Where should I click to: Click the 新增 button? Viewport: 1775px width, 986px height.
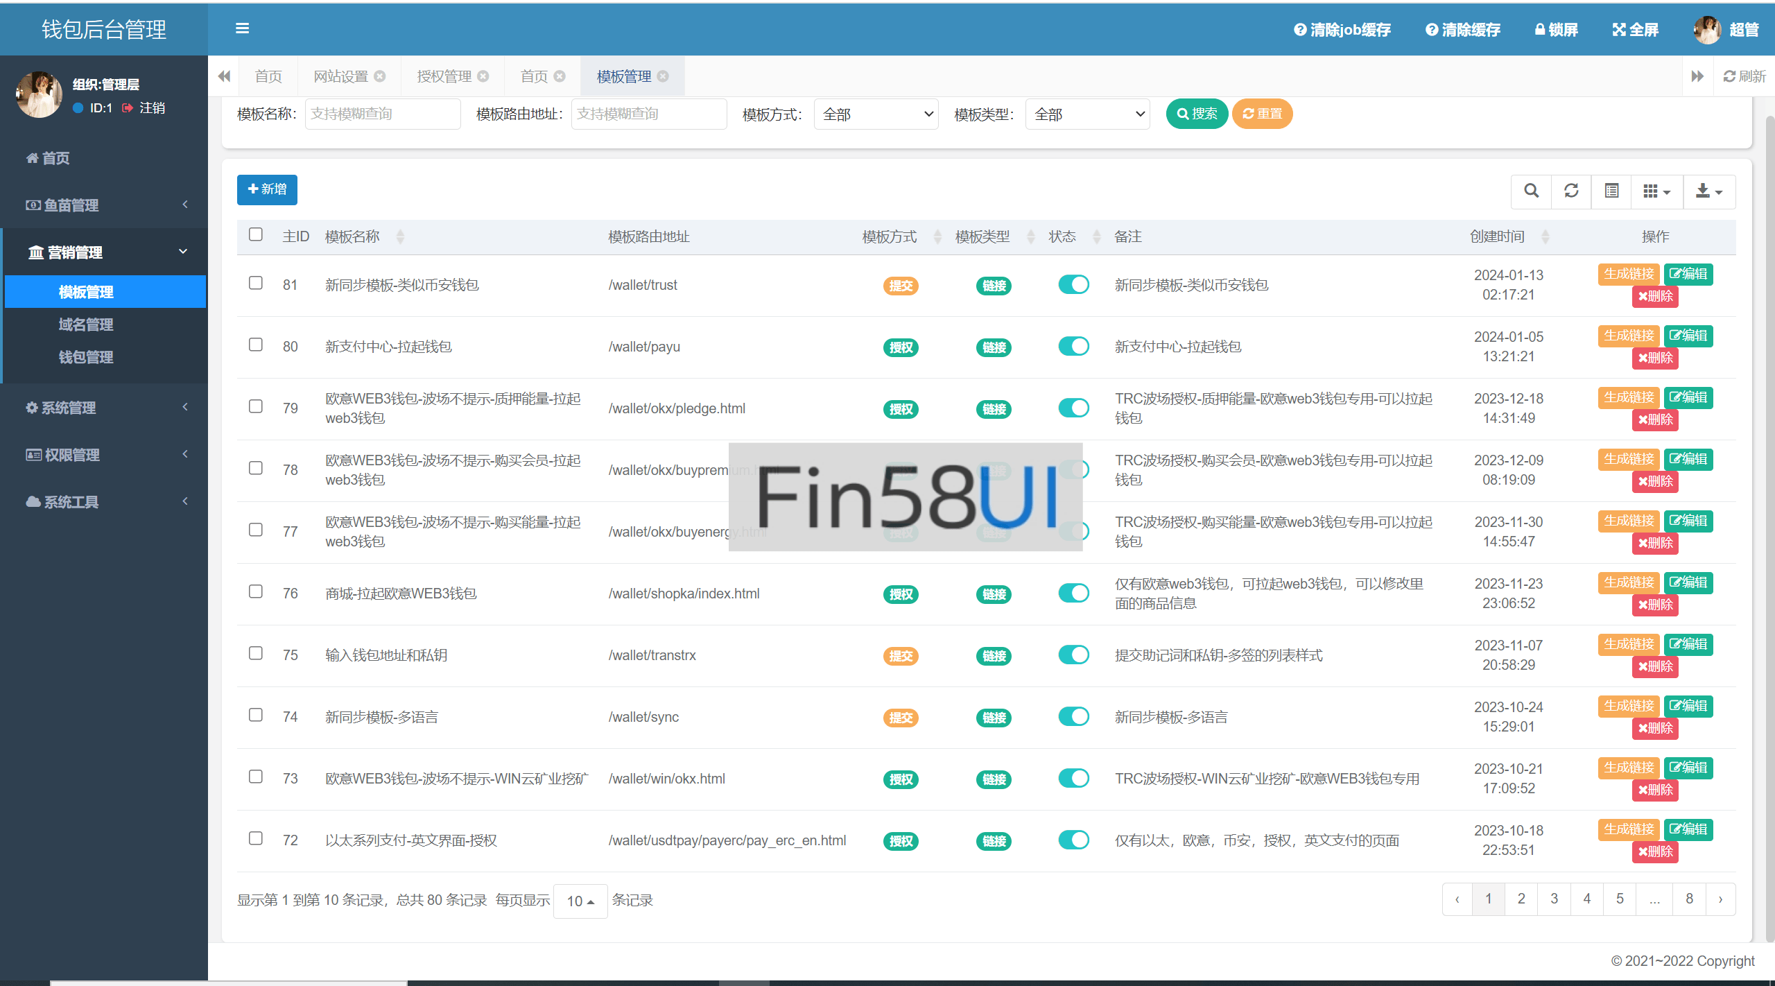coord(267,189)
